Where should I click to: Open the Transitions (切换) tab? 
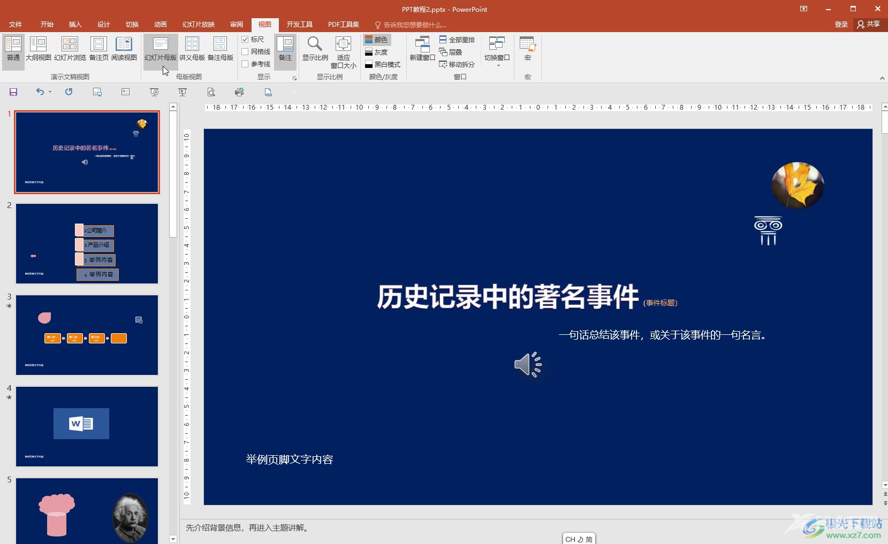click(x=132, y=25)
